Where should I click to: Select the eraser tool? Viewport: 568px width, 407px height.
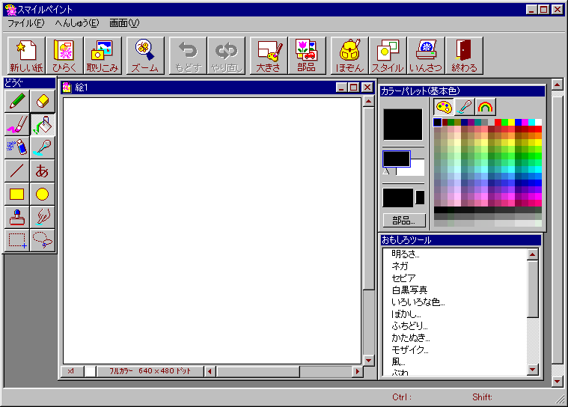pyautogui.click(x=43, y=101)
